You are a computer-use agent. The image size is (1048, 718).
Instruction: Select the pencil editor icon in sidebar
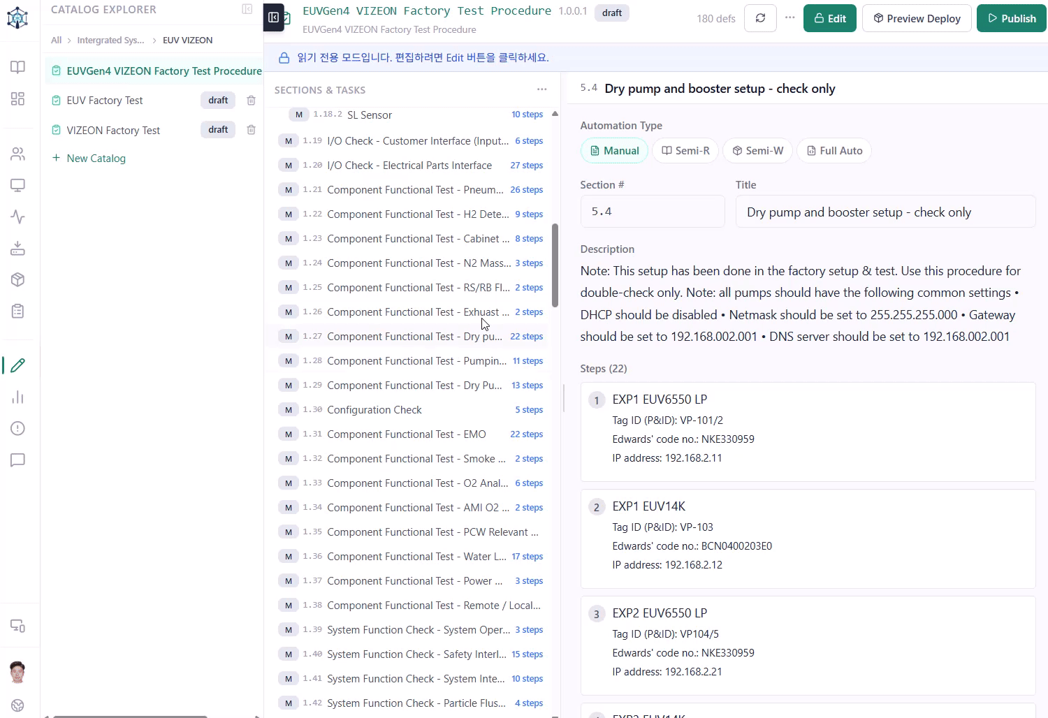(x=18, y=365)
